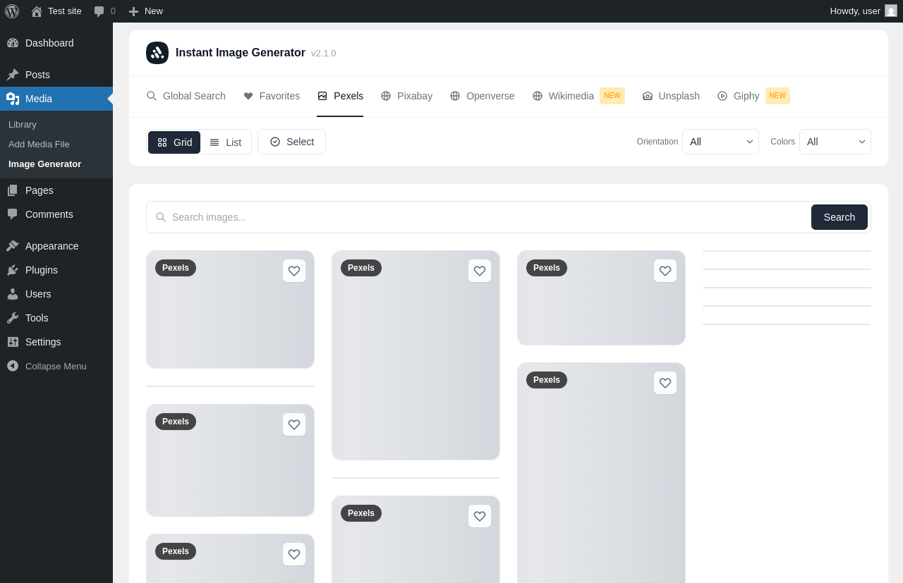The image size is (903, 583).
Task: Click the Search button
Action: pos(840,217)
